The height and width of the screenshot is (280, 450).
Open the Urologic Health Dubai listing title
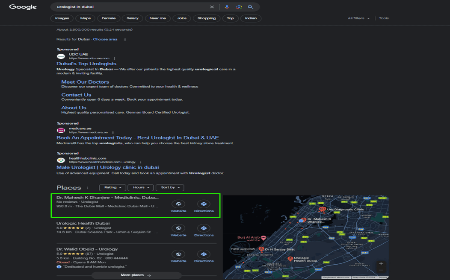(83, 223)
